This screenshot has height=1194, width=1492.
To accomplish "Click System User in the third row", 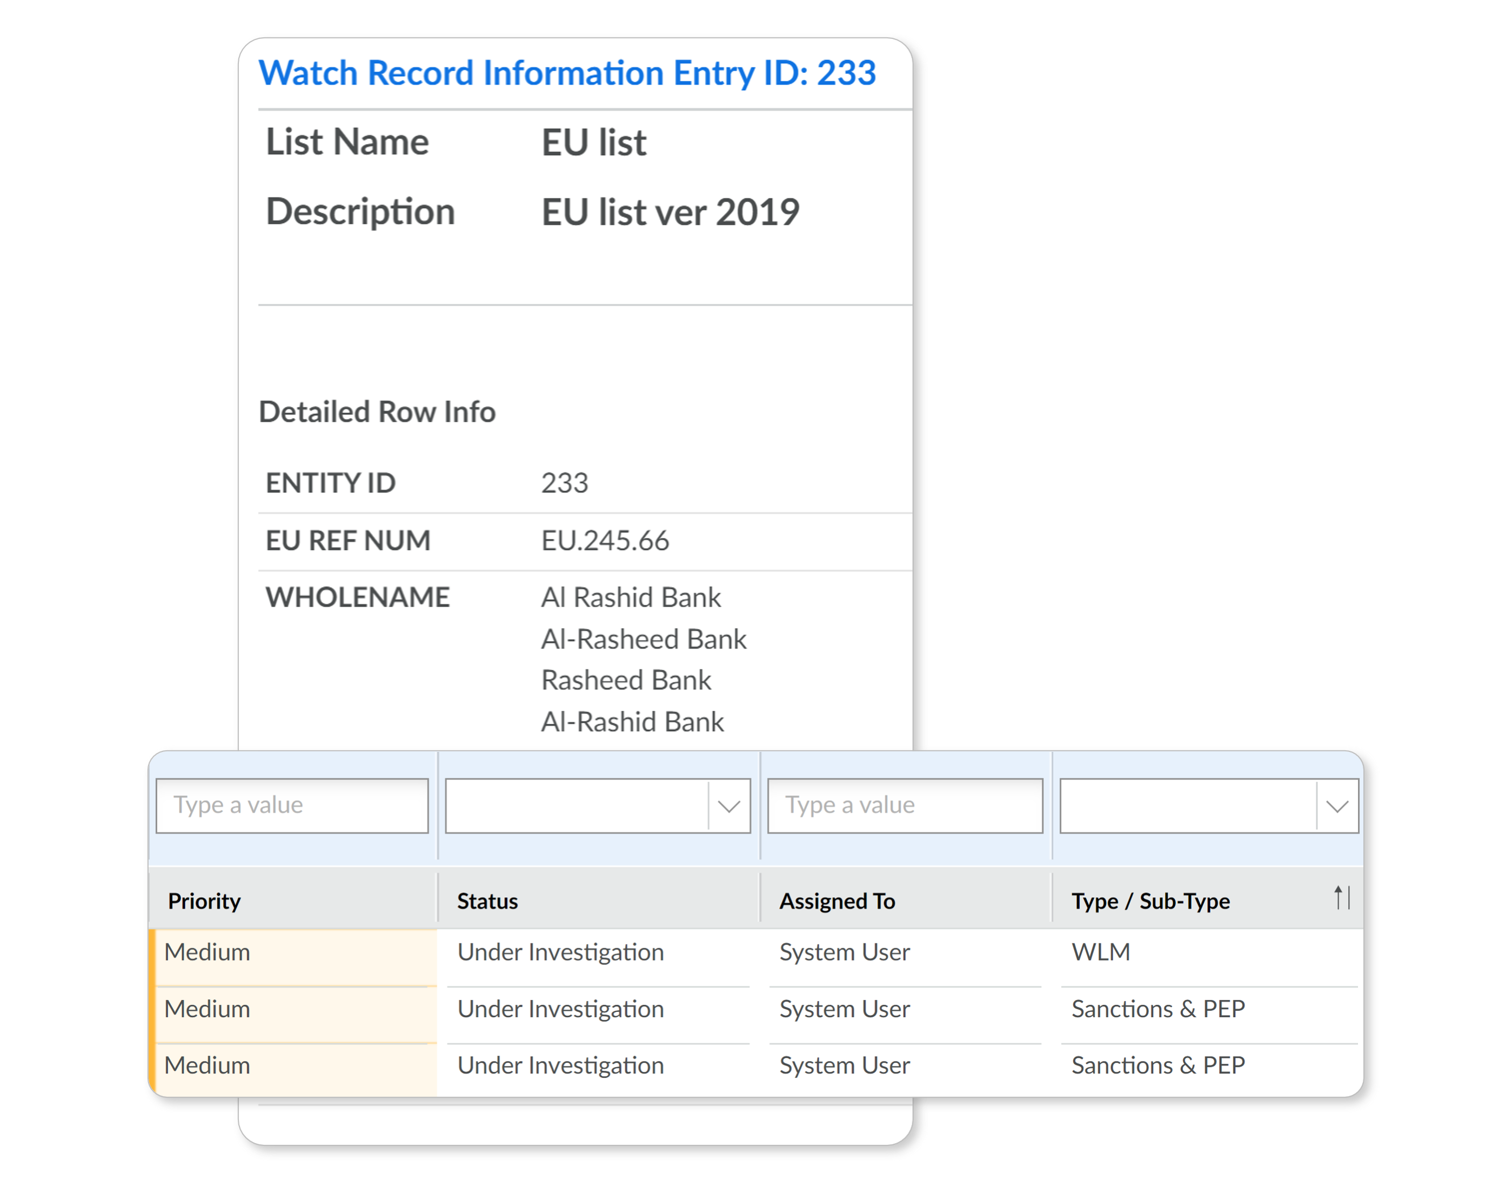I will 844,1065.
